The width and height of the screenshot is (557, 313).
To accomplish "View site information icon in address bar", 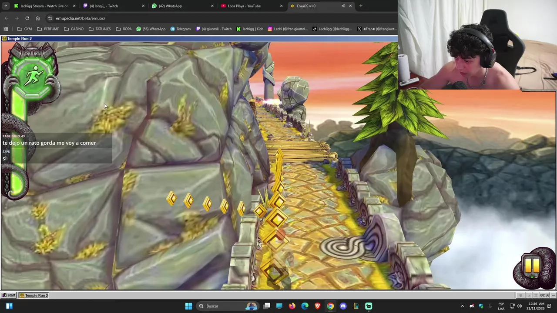I will (x=50, y=18).
